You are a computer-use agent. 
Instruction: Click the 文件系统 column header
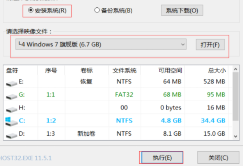124,71
